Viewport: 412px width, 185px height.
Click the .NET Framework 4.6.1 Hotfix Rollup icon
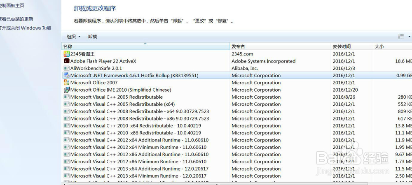pyautogui.click(x=67, y=76)
